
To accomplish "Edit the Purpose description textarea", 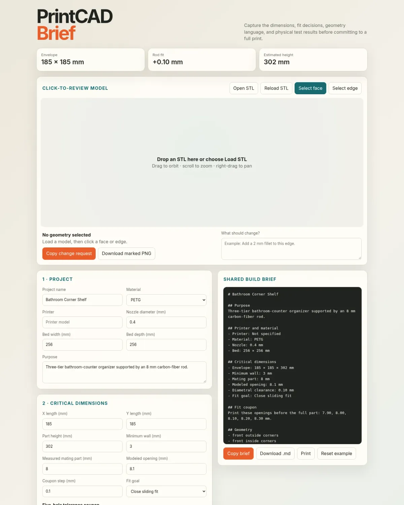I will [x=124, y=372].
